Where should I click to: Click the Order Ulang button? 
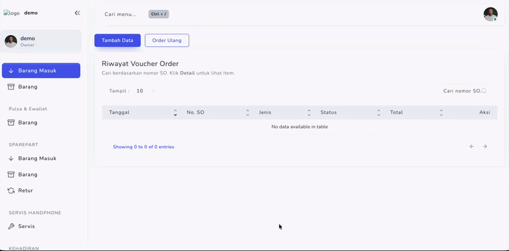point(167,41)
